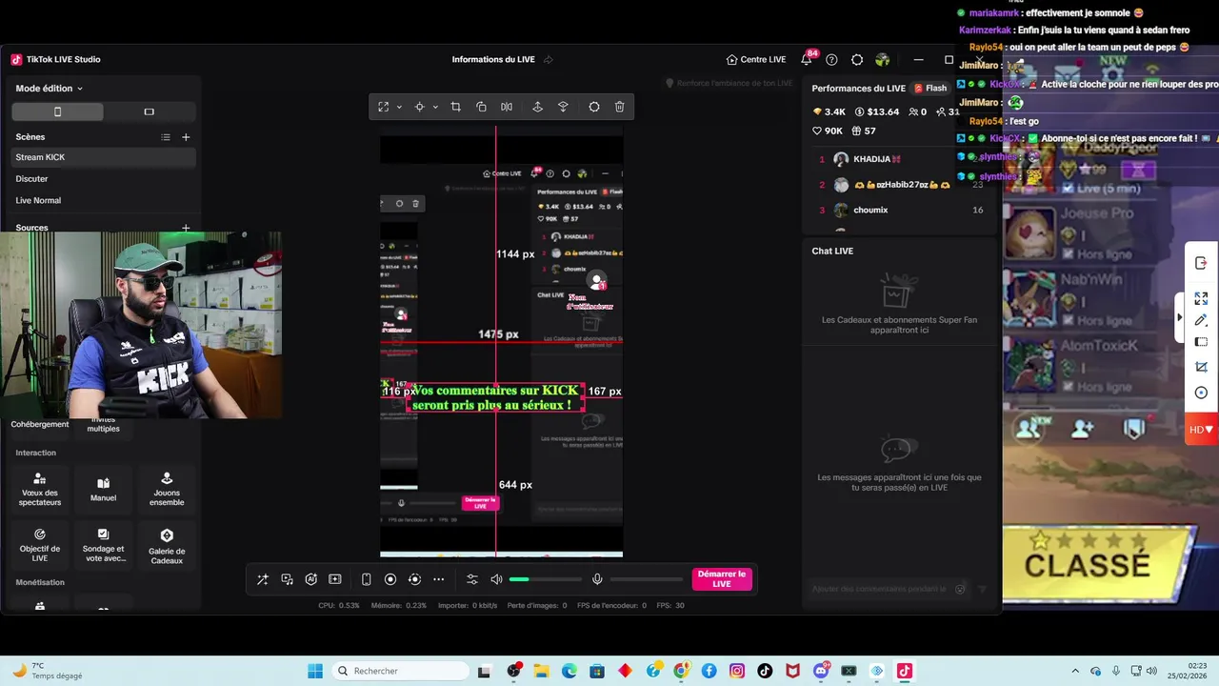Open source settings gear in toolbar
This screenshot has width=1219, height=686.
click(594, 107)
